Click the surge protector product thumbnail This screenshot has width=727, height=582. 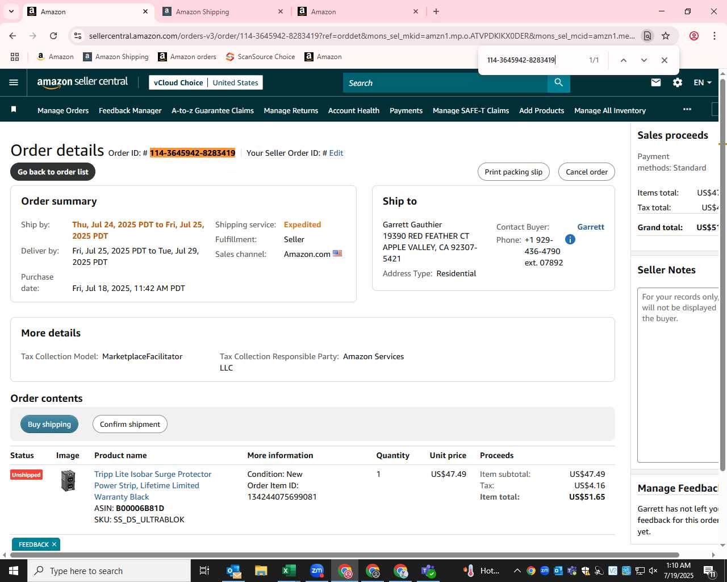coord(68,481)
